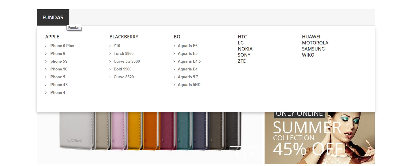
Task: Choose iPhone 5 cases
Action: point(57,77)
